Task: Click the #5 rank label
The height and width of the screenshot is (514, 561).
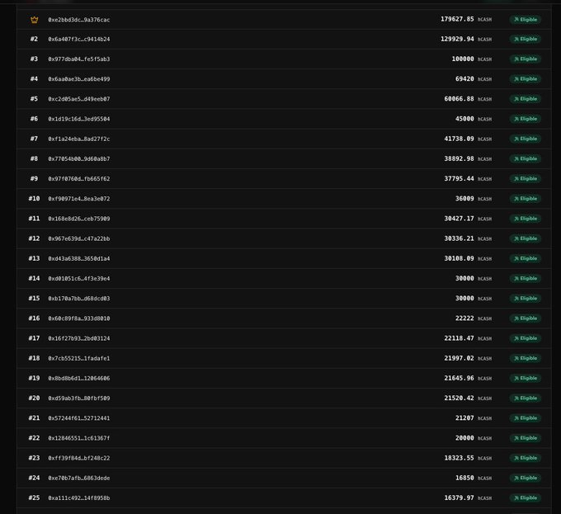Action: [x=34, y=99]
